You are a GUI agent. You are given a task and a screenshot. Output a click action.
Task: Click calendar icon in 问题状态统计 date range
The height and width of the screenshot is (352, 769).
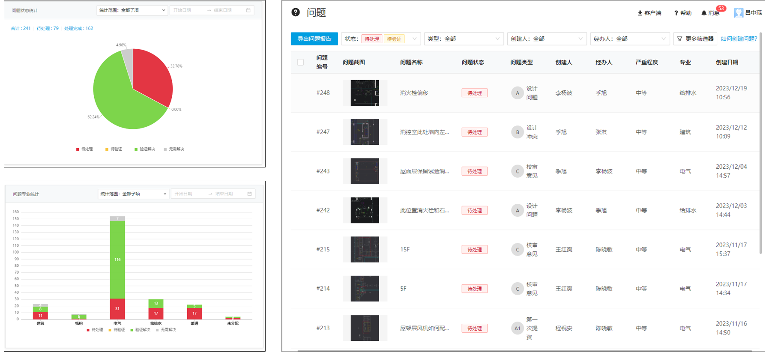[248, 10]
